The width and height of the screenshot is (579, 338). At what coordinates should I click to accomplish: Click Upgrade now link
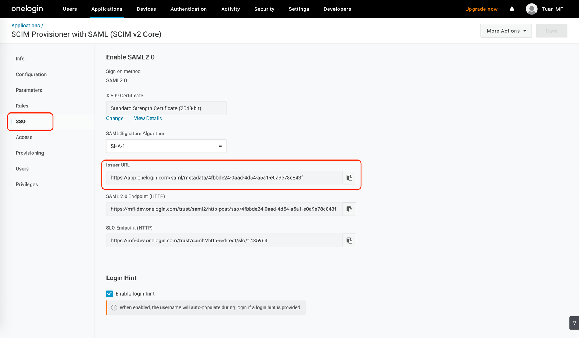point(482,9)
